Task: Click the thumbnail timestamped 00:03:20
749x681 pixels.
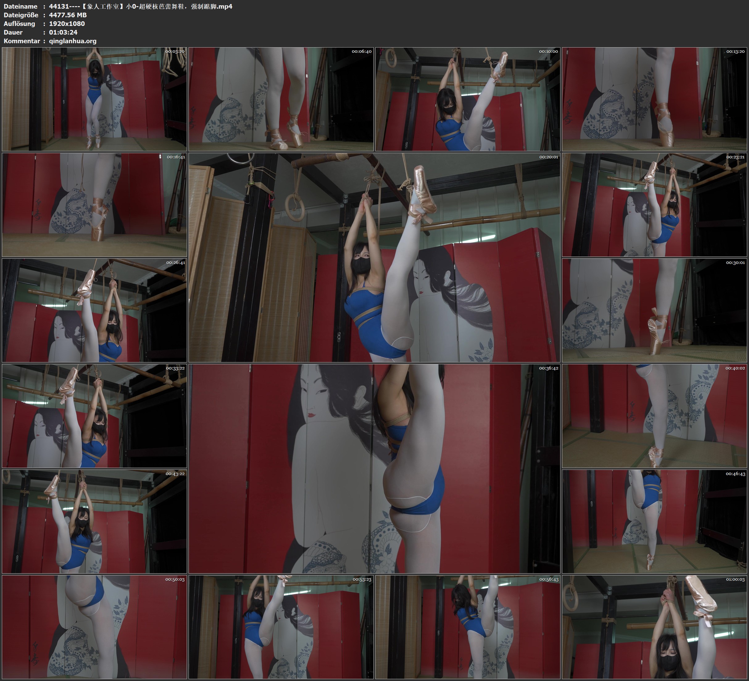Action: [94, 99]
